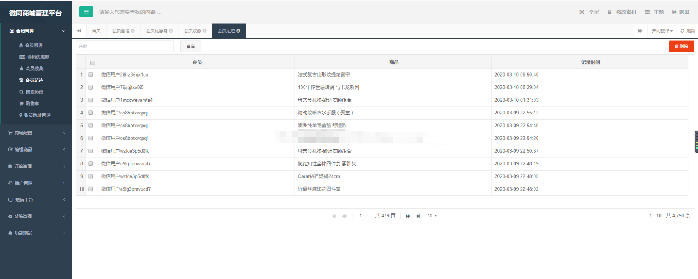Switch to the 首页 tab
The width and height of the screenshot is (698, 279).
(96, 31)
